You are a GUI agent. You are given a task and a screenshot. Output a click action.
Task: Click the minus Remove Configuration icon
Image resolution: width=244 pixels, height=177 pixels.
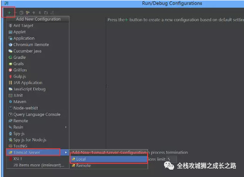[x=16, y=13]
